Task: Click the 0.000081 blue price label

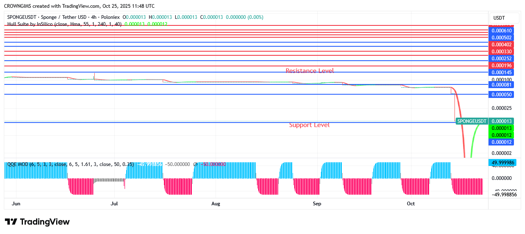Action: click(x=502, y=85)
